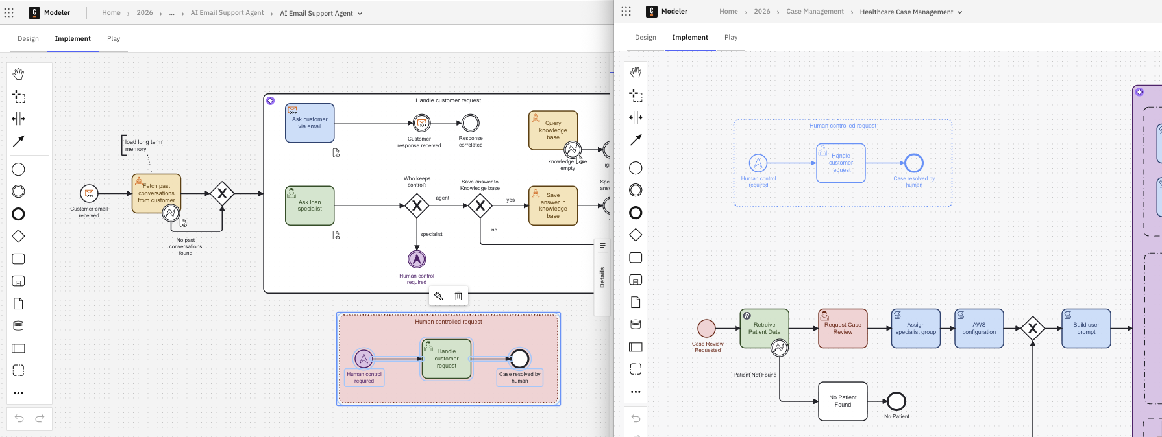Screen dimensions: 1162x437
Task: Go to Case Management breadcrumb link
Action: click(x=815, y=12)
